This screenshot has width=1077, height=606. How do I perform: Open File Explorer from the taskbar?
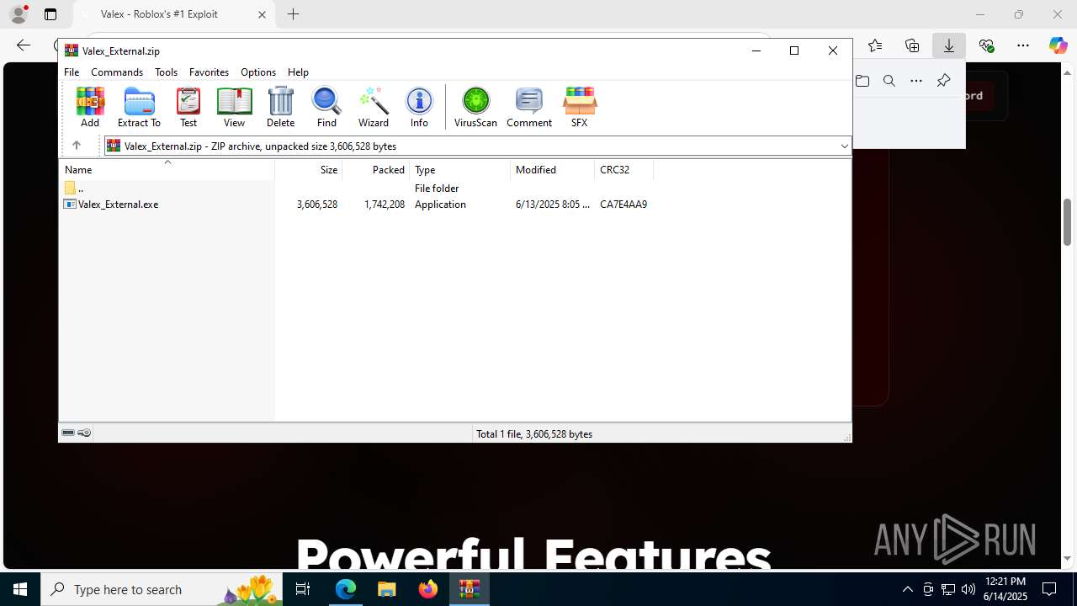[x=387, y=589]
